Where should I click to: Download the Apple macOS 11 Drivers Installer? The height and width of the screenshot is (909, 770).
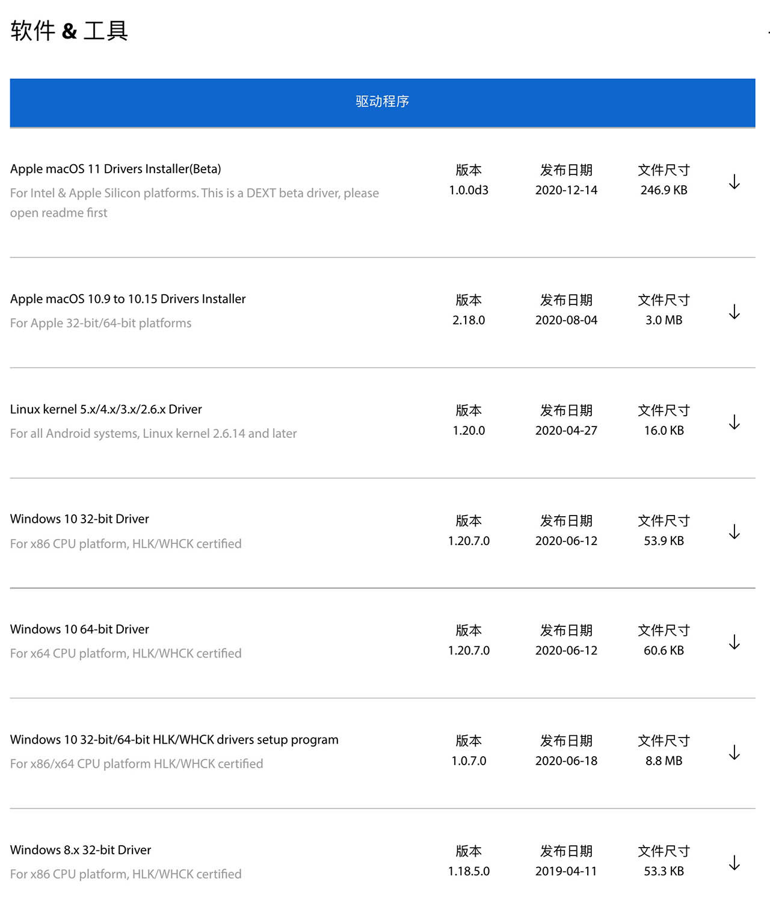tap(734, 182)
